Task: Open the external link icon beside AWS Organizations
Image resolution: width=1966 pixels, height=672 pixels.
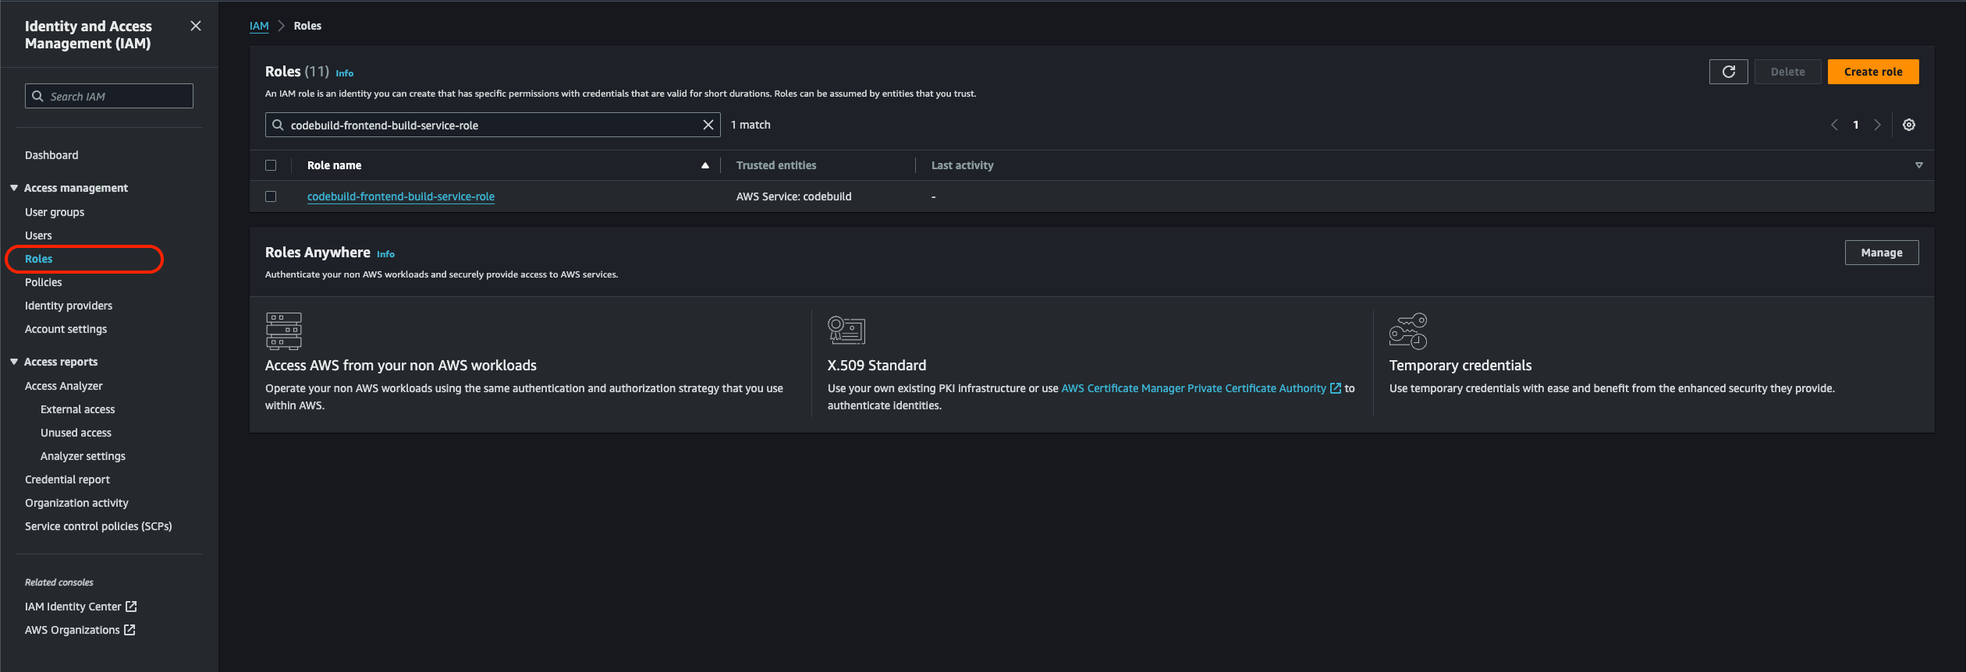Action: coord(130,630)
